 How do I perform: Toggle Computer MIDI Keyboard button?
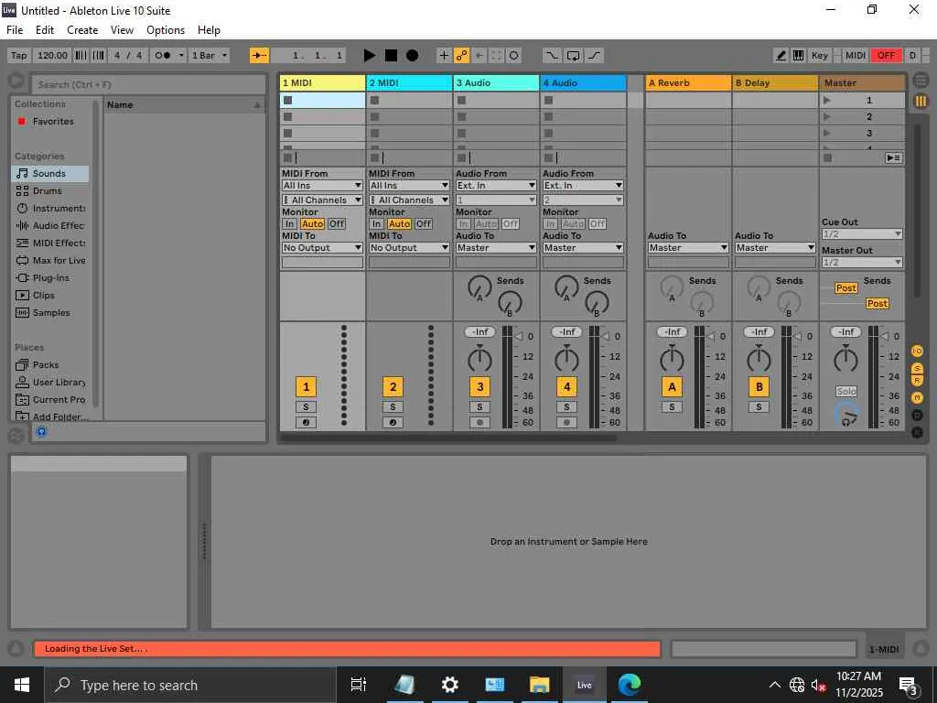pos(798,56)
